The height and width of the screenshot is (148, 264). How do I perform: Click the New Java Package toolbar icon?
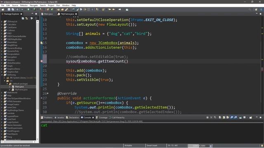click(48, 9)
